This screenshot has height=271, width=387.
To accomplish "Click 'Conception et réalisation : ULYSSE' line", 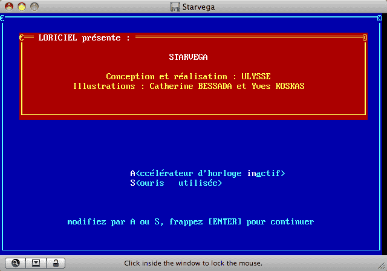I will click(x=188, y=76).
